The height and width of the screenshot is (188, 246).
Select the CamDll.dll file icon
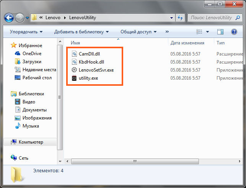(74, 54)
